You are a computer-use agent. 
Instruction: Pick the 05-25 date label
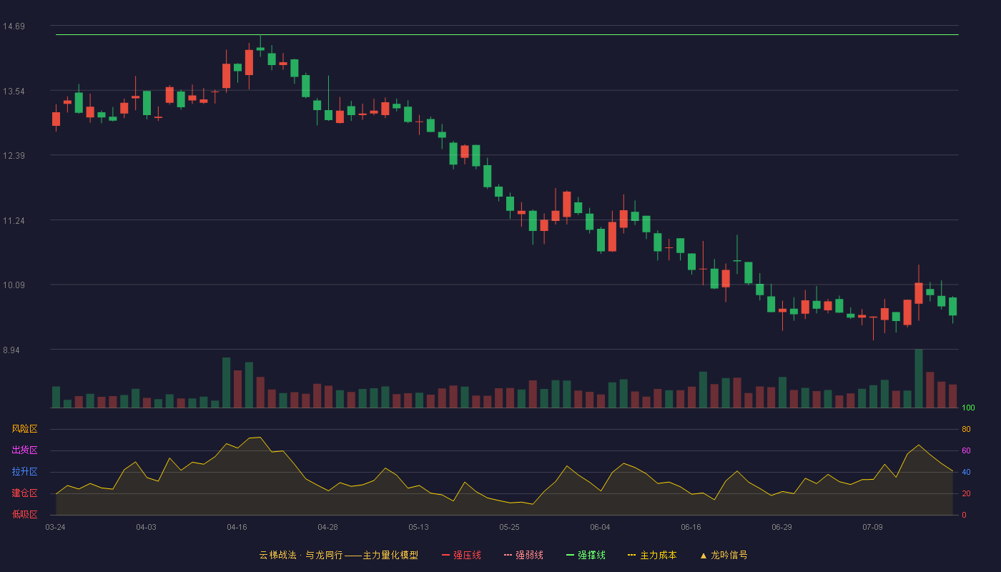click(509, 527)
